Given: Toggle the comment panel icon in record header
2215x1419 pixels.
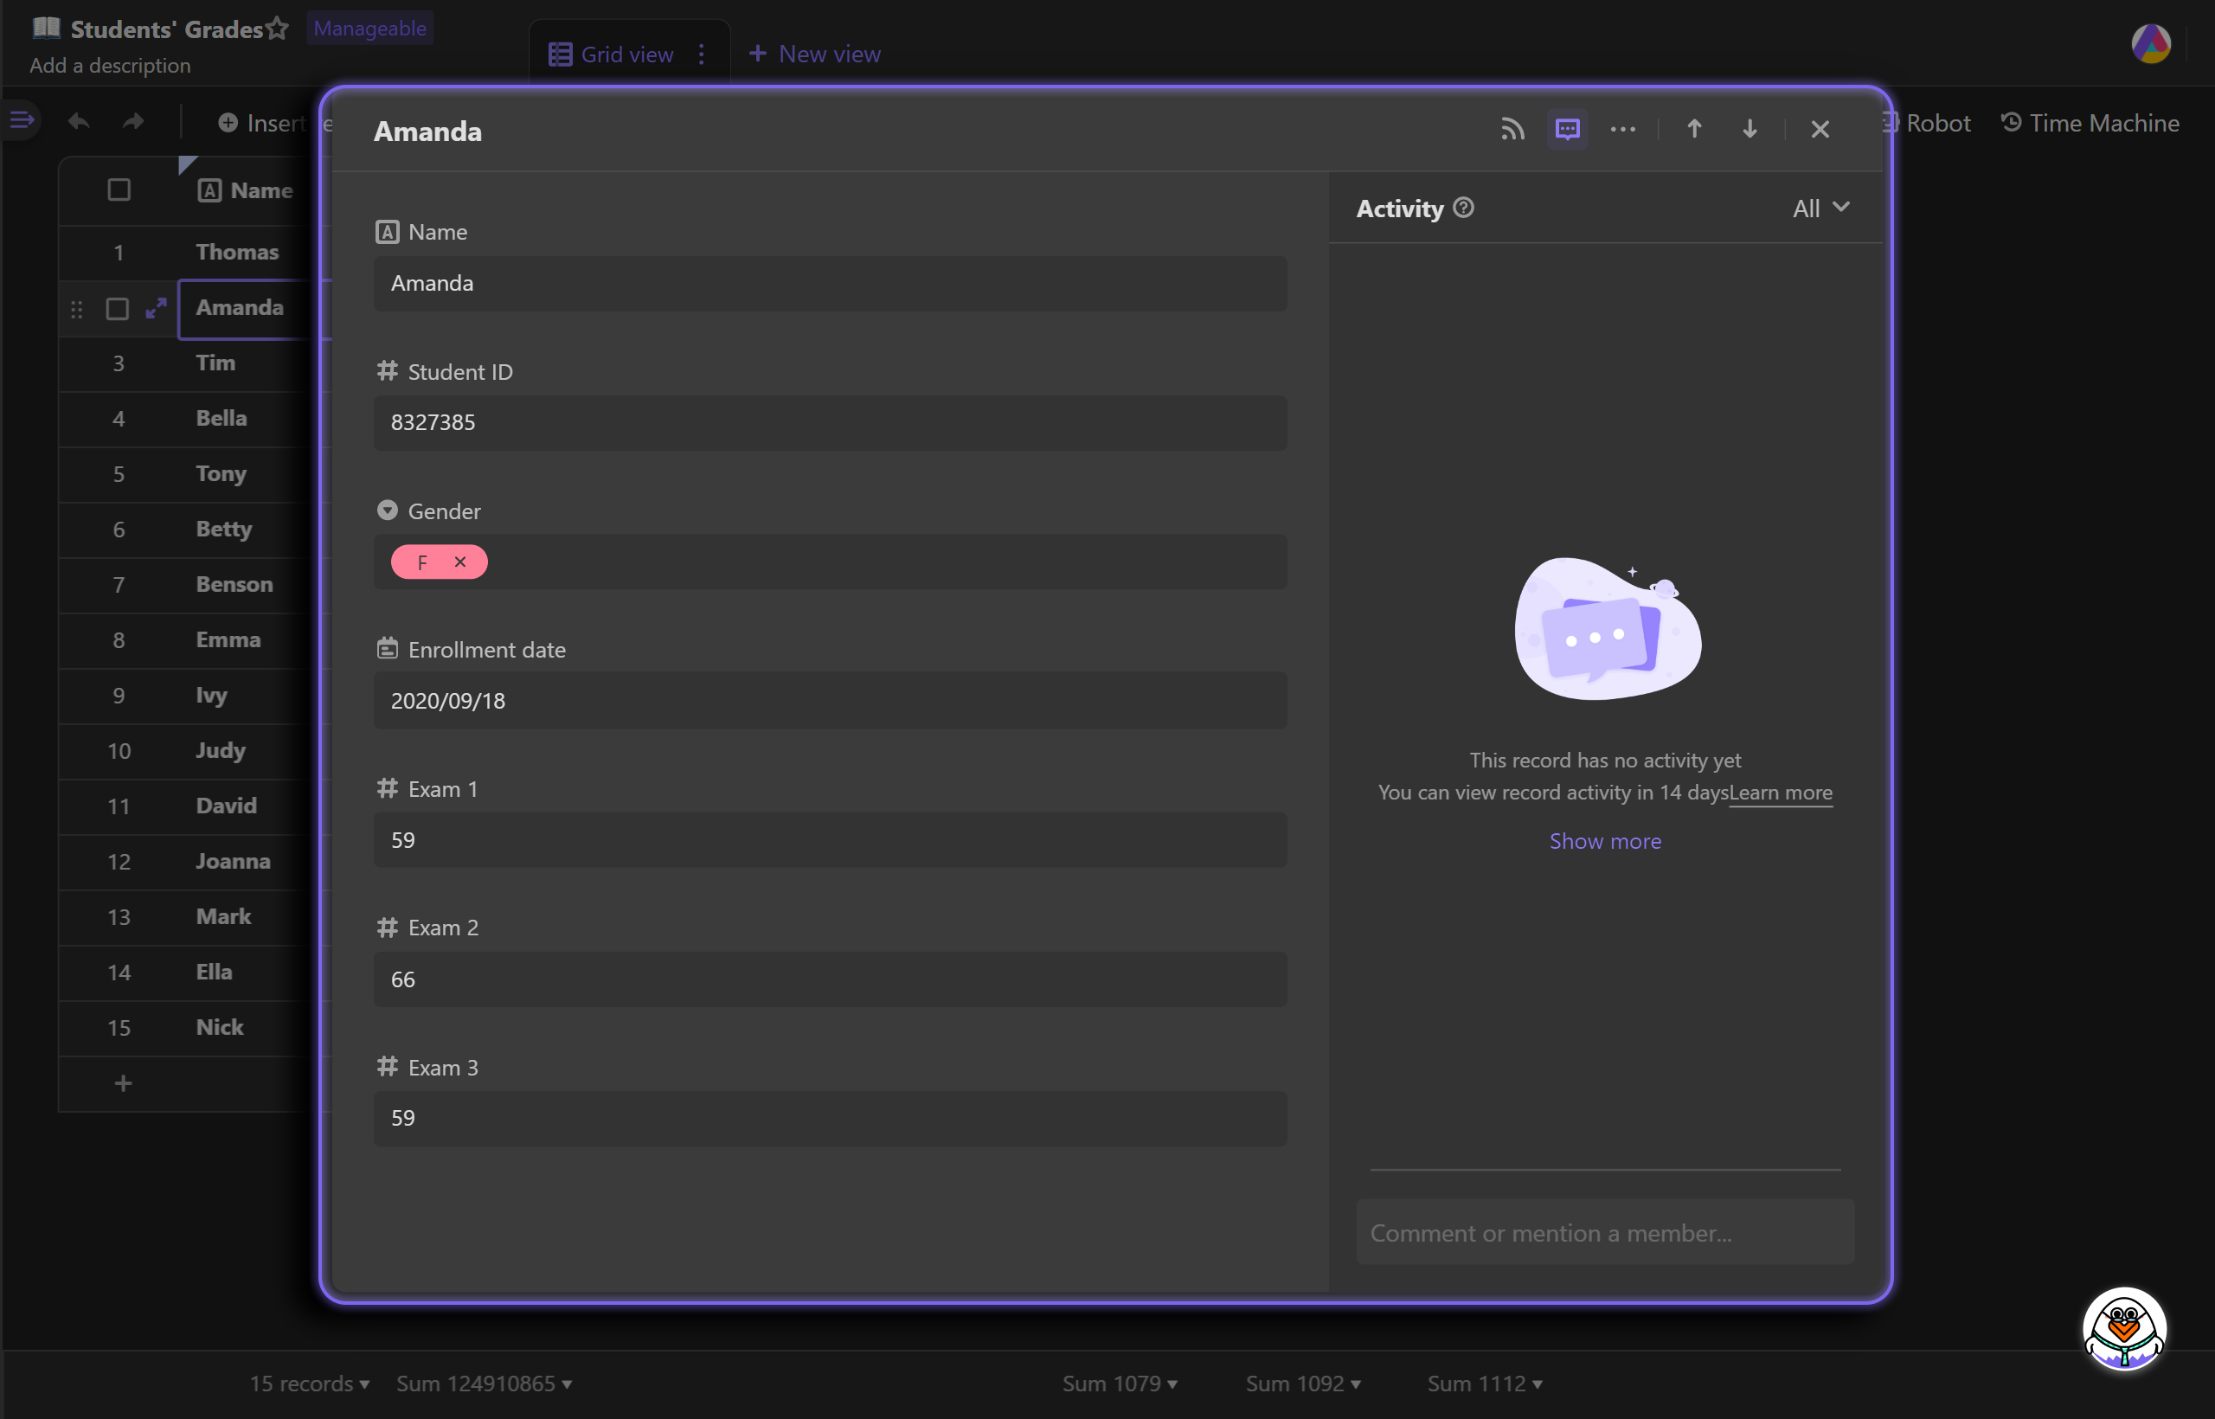Looking at the screenshot, I should click(1567, 129).
